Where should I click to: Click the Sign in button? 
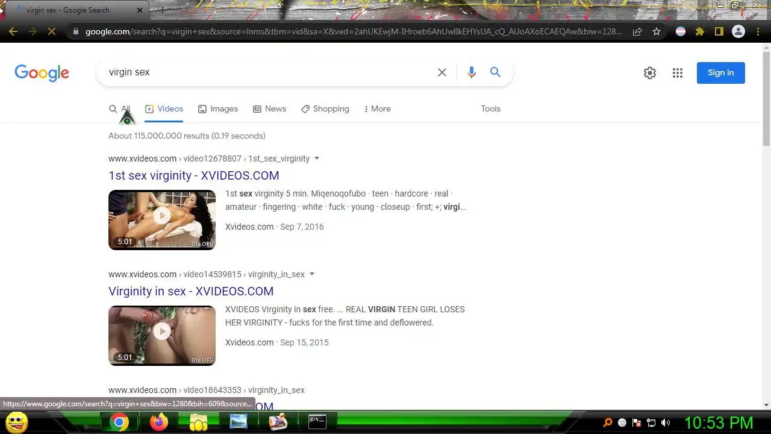point(721,73)
